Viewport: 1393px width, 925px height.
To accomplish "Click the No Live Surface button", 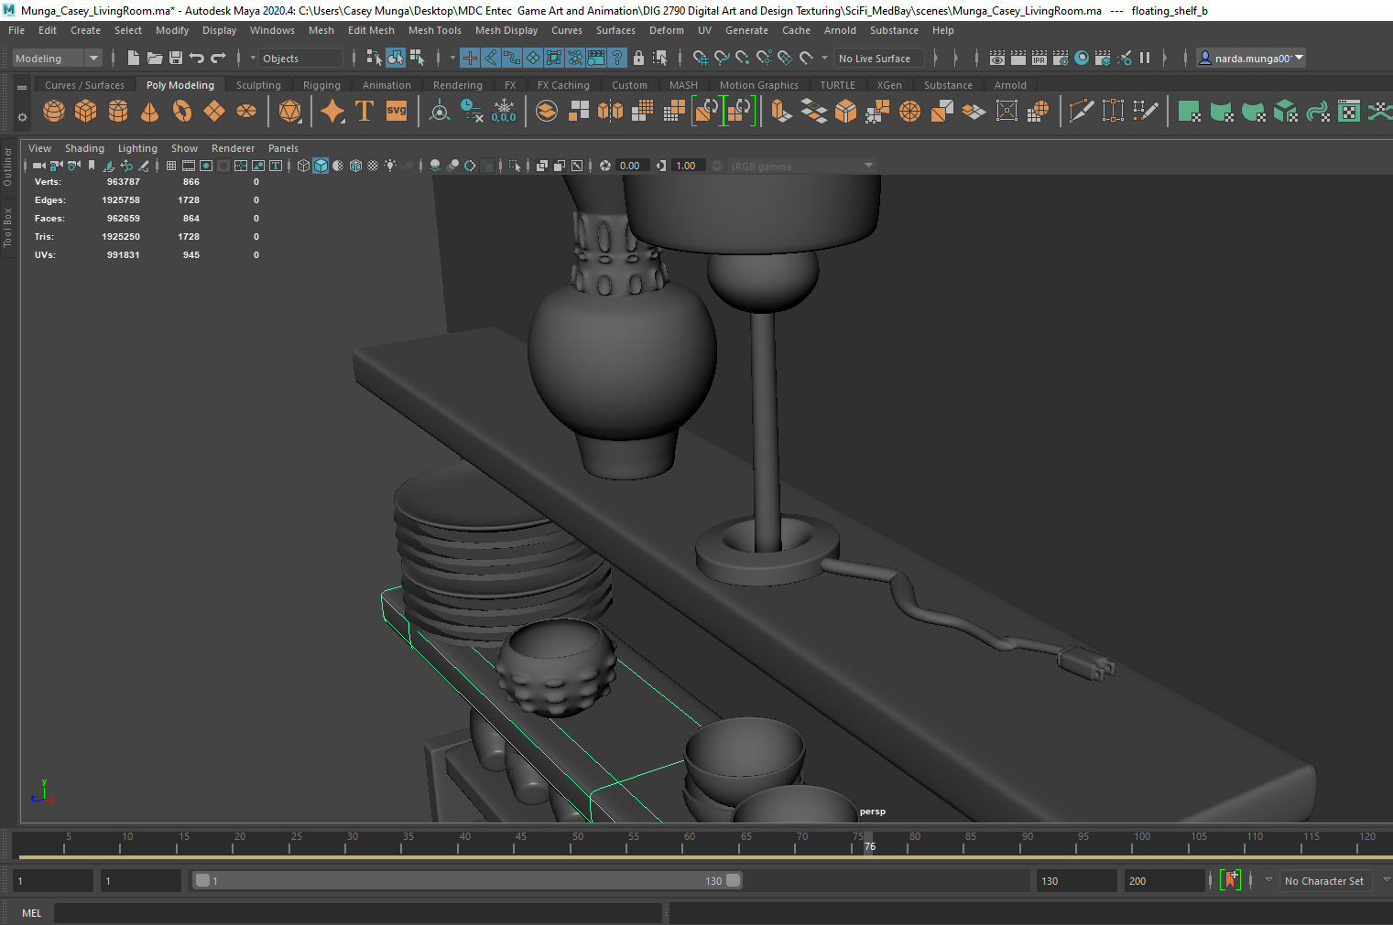I will [x=876, y=58].
